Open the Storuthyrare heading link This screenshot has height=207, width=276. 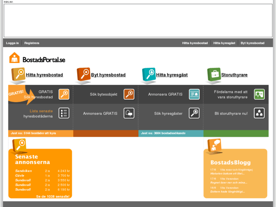(234, 75)
